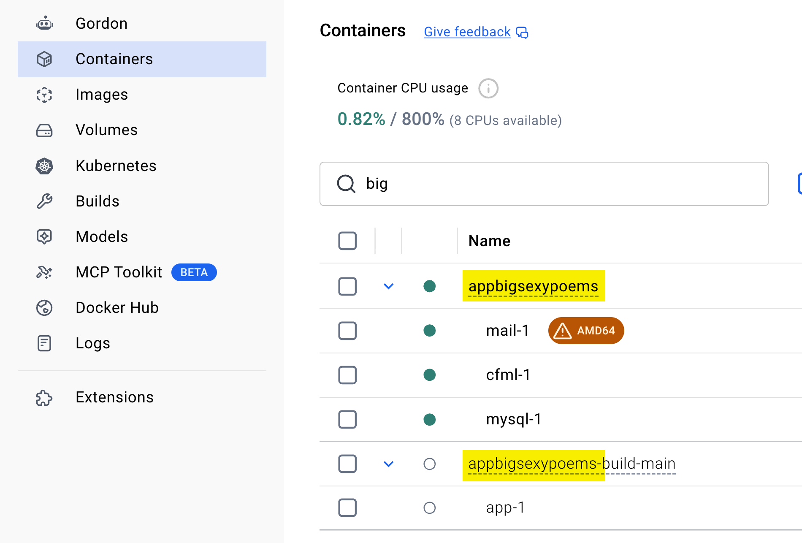Viewport: 802px width, 543px height.
Task: Click the Container CPU usage label
Action: point(403,88)
